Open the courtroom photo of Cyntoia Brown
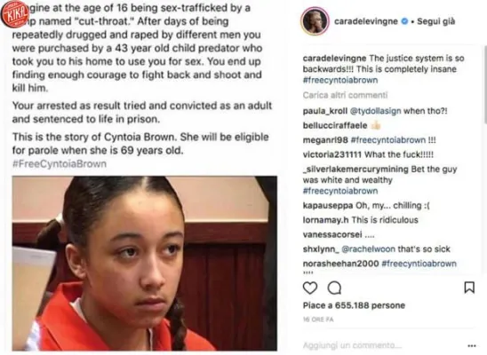The height and width of the screenshot is (355, 487). pyautogui.click(x=145, y=264)
